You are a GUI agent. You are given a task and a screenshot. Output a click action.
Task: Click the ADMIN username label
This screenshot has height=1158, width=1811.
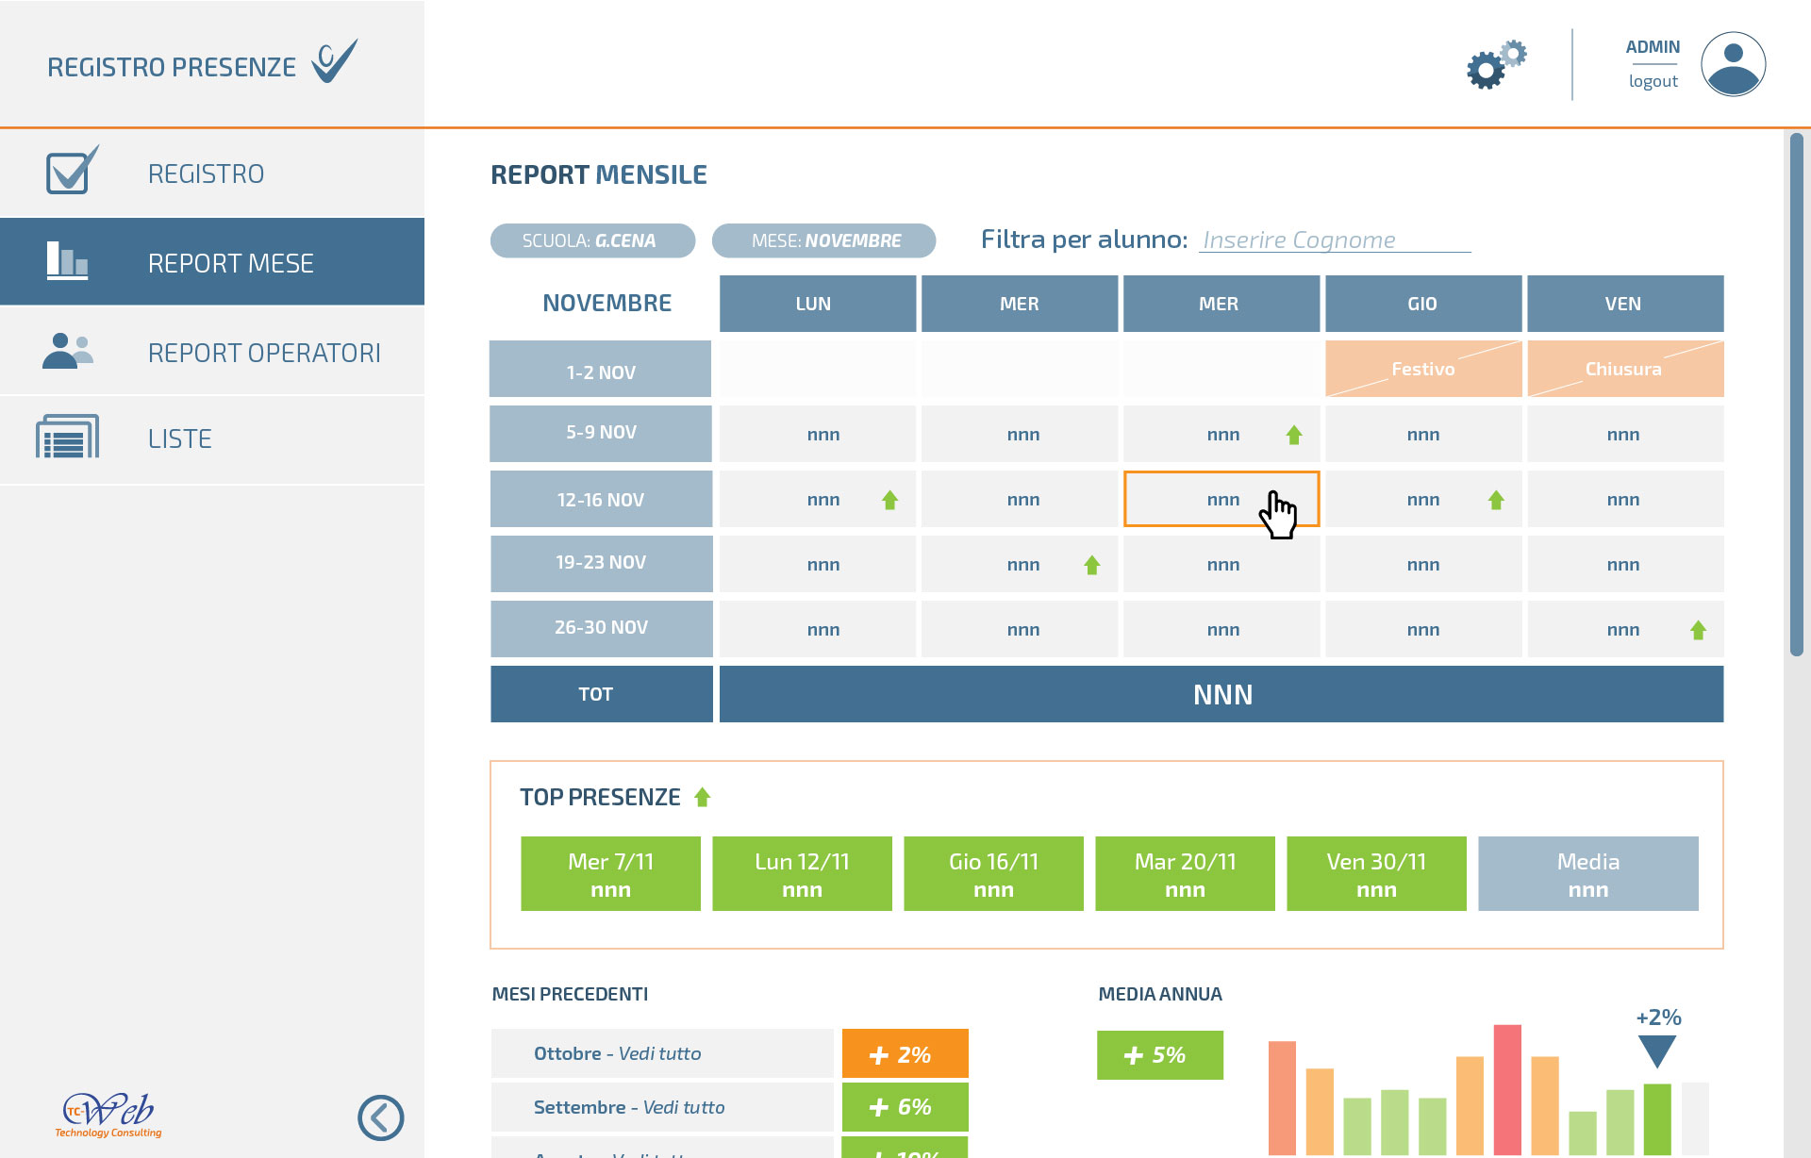pyautogui.click(x=1653, y=47)
